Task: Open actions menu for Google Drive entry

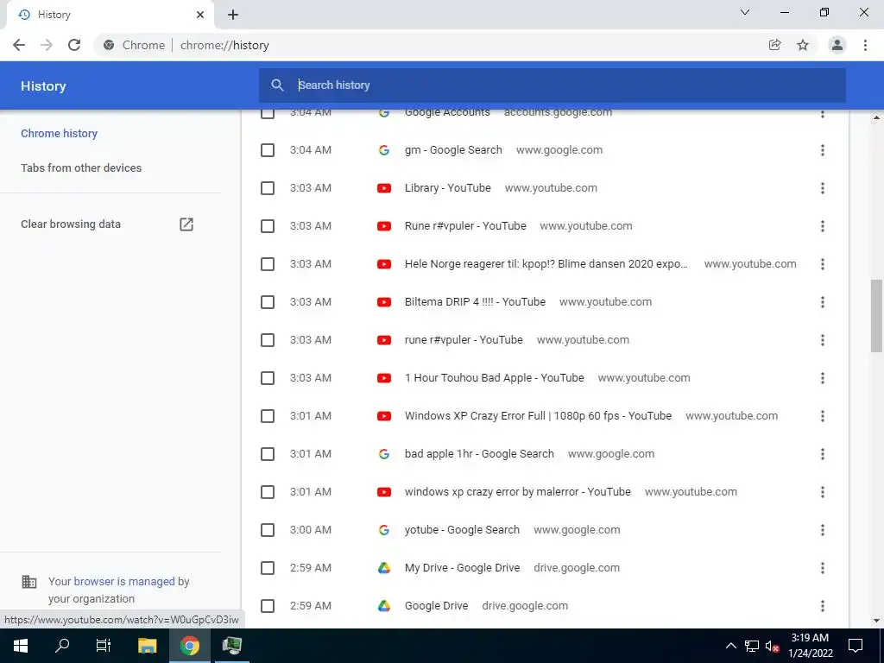Action: [x=823, y=606]
